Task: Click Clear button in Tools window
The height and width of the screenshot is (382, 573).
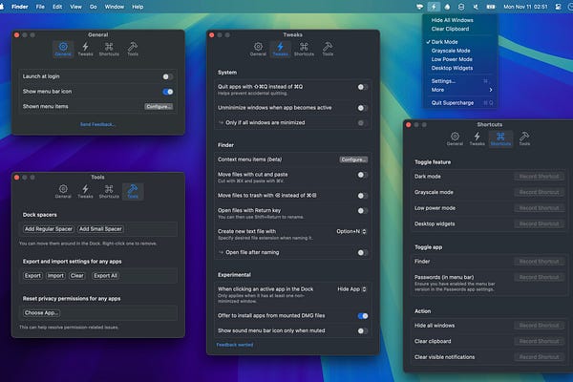Action: tap(77, 276)
